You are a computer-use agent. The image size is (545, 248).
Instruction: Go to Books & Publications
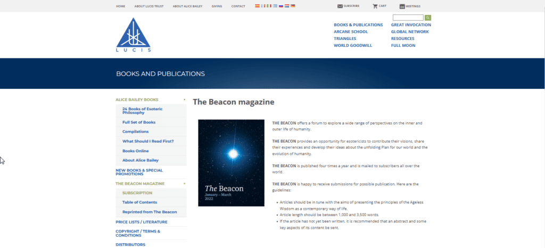click(x=358, y=25)
